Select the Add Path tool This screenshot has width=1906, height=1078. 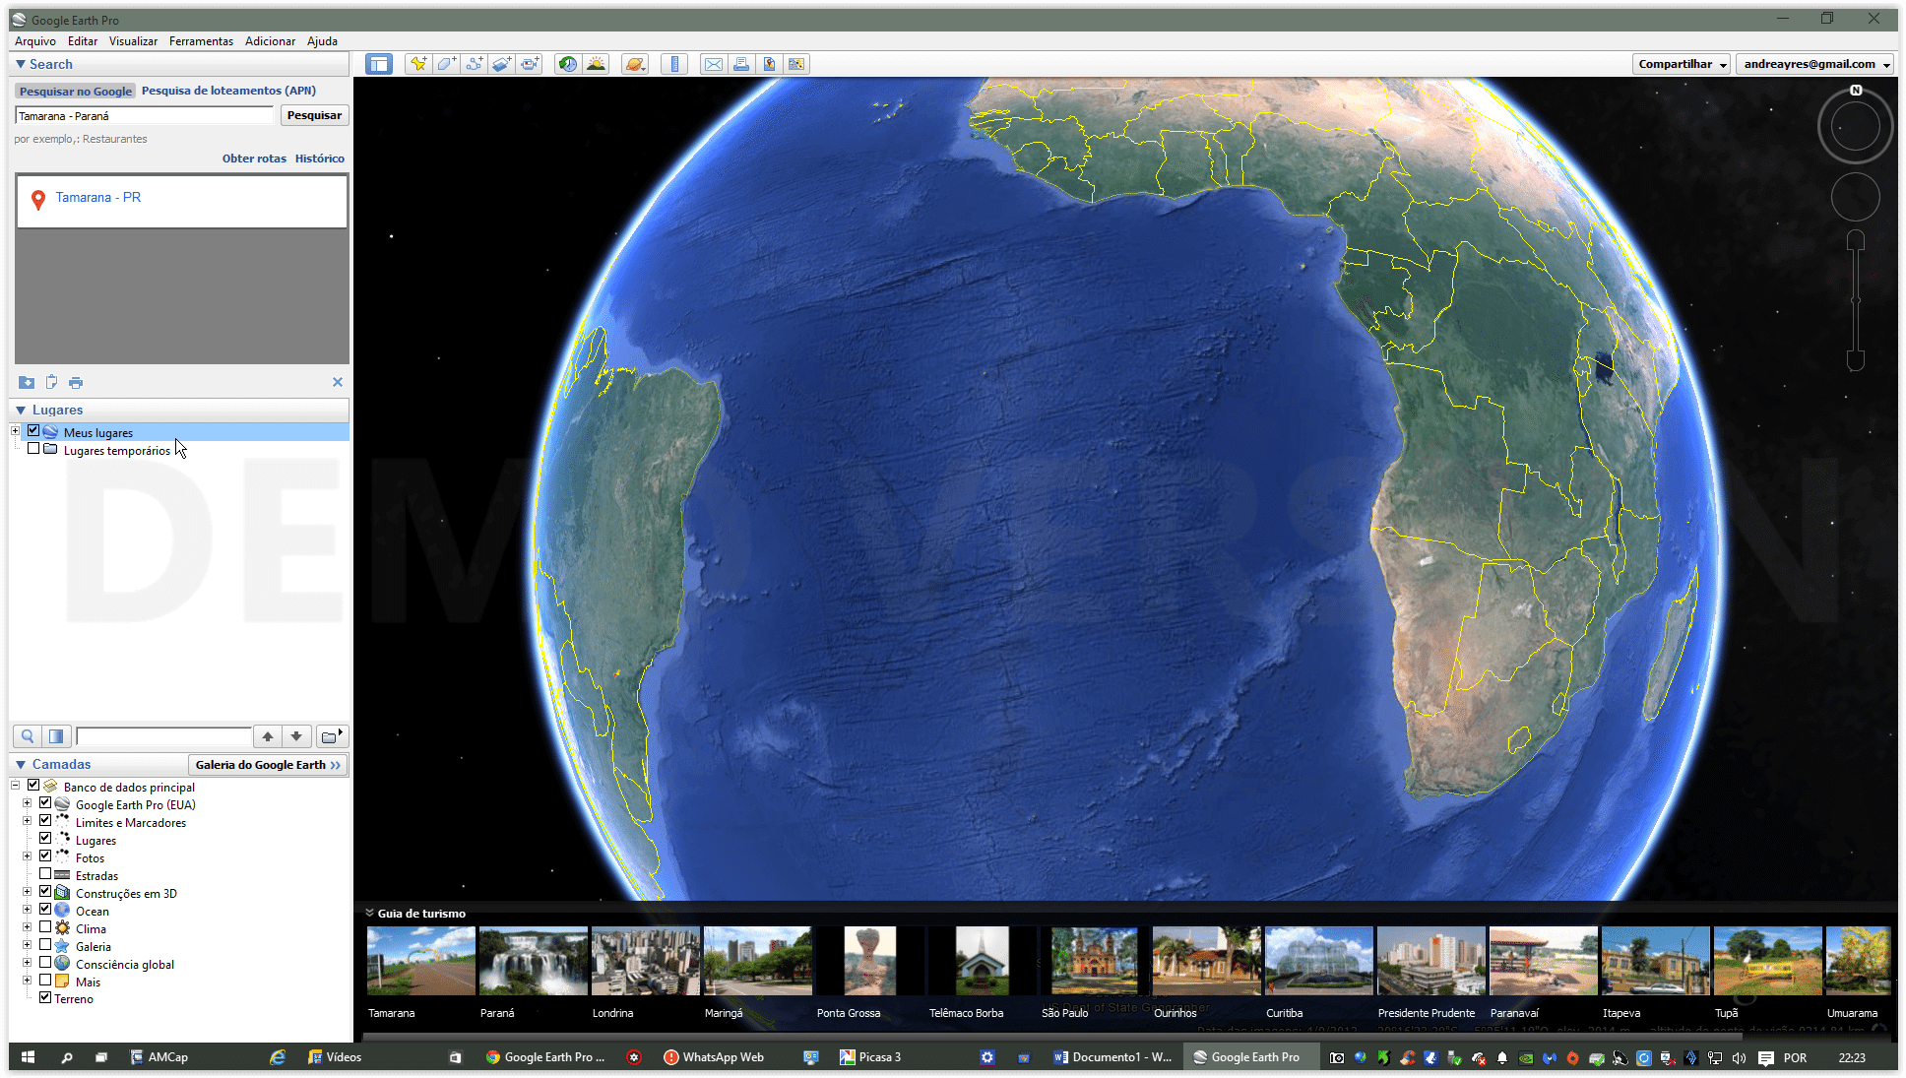(474, 64)
